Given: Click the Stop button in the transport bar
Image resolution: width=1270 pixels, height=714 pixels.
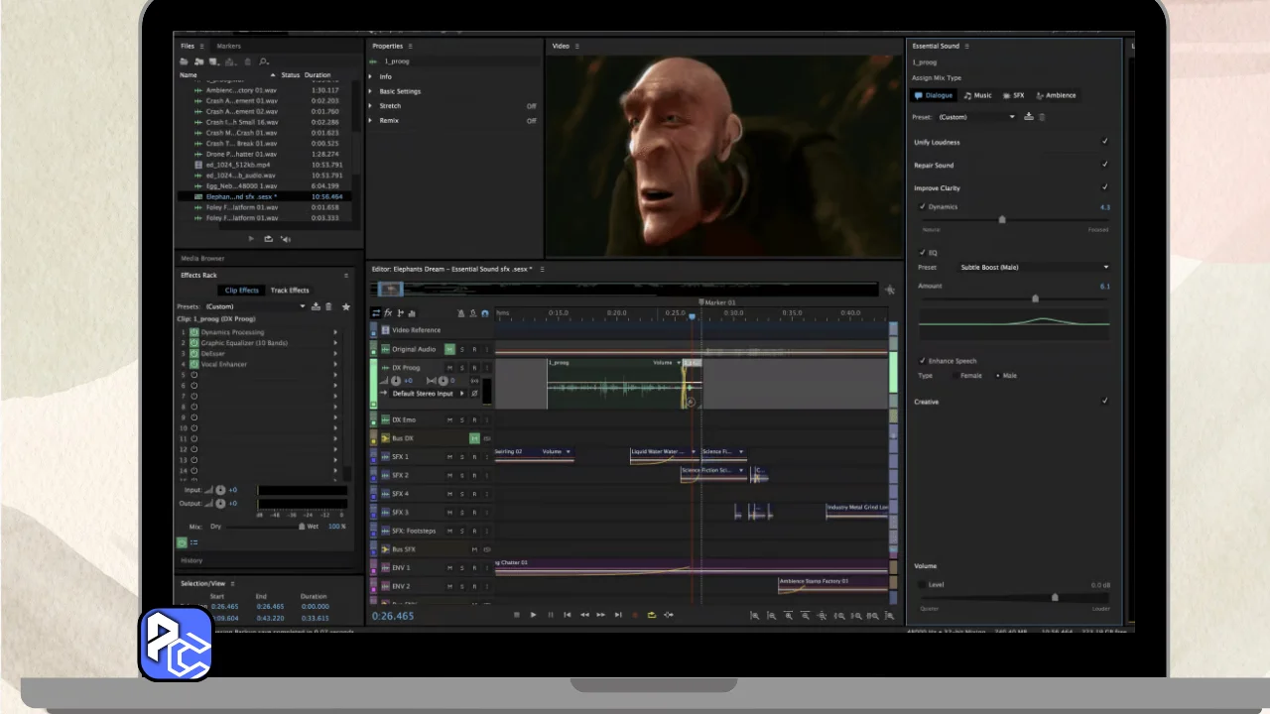Looking at the screenshot, I should pos(516,615).
